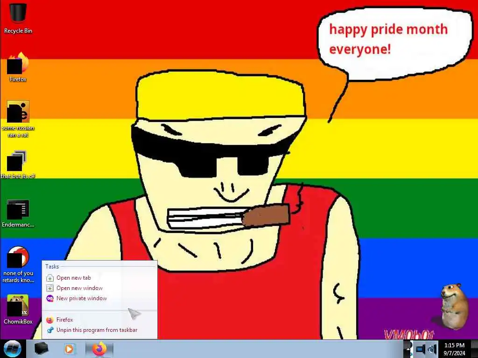The width and height of the screenshot is (478, 358).
Task: Select the Endermanc... desktop icon
Action: [x=18, y=213]
